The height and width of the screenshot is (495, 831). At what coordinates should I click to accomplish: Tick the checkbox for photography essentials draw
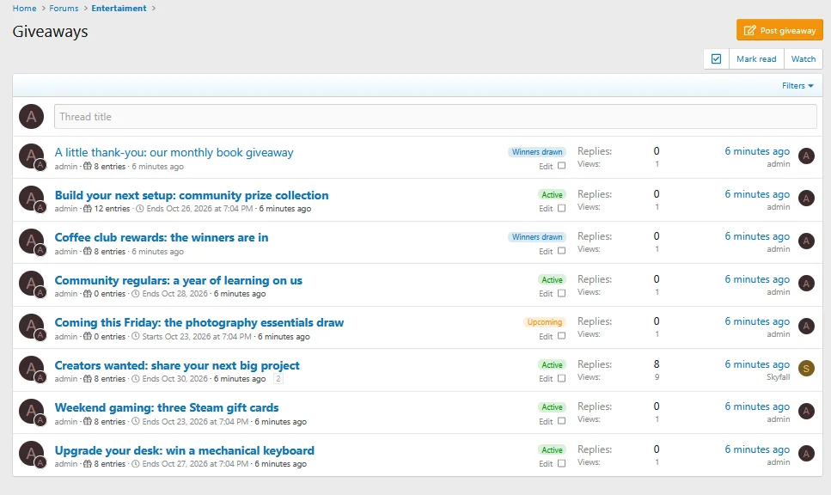562,335
